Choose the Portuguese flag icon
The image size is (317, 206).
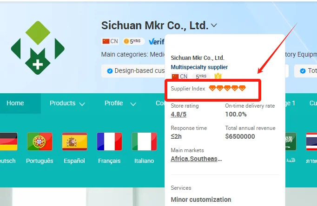(x=40, y=142)
